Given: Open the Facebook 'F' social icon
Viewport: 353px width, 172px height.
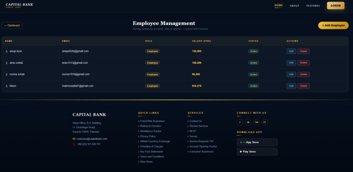Looking at the screenshot, I should (240, 122).
